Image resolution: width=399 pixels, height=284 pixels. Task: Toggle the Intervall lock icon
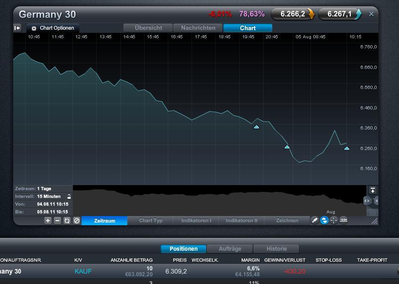click(x=69, y=196)
